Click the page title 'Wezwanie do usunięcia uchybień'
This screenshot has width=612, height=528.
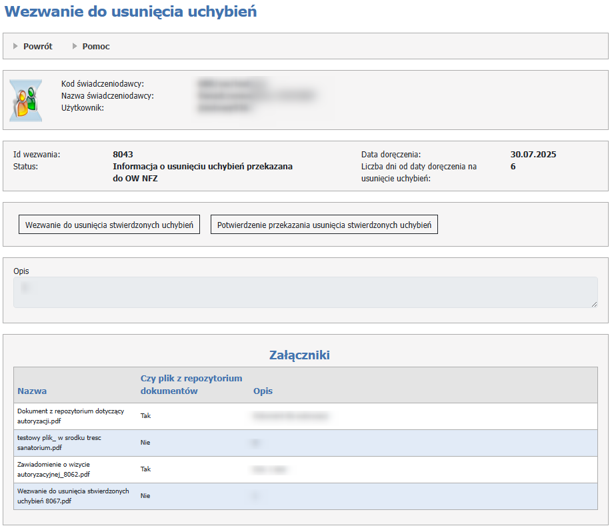click(x=131, y=12)
